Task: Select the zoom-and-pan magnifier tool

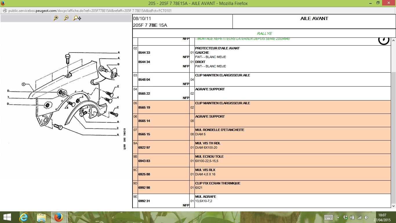Action: coord(77,18)
